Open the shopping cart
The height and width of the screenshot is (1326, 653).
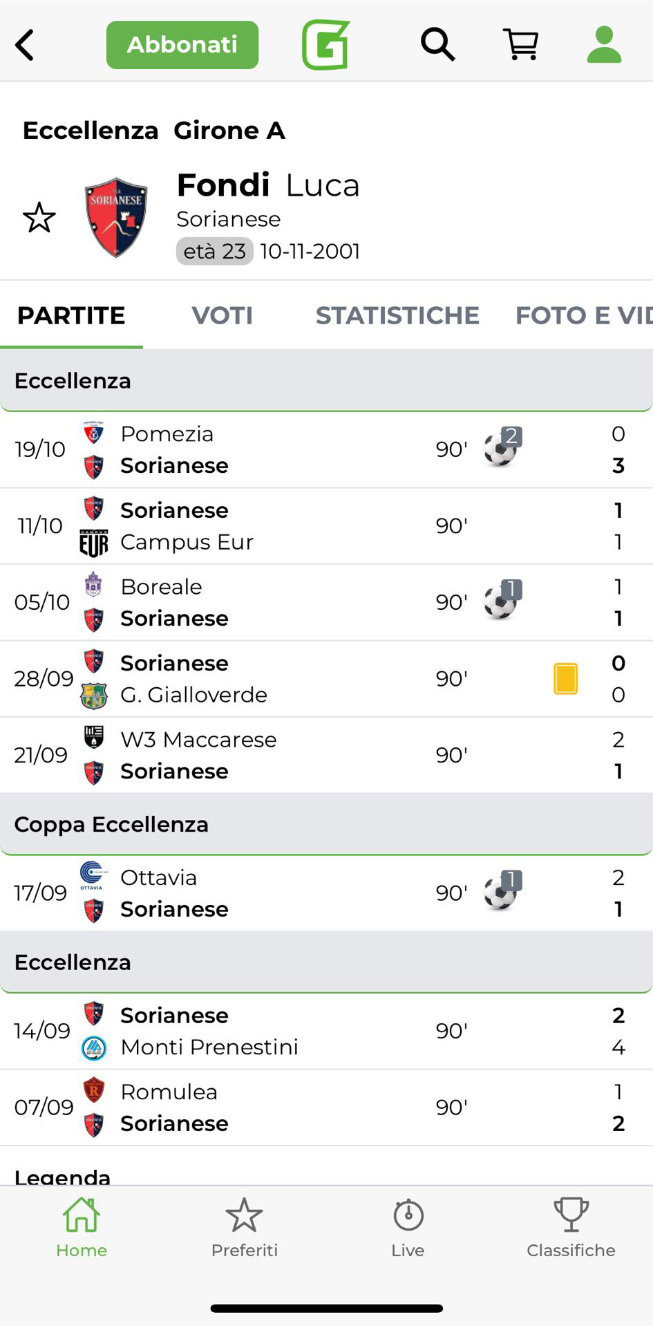coord(520,45)
